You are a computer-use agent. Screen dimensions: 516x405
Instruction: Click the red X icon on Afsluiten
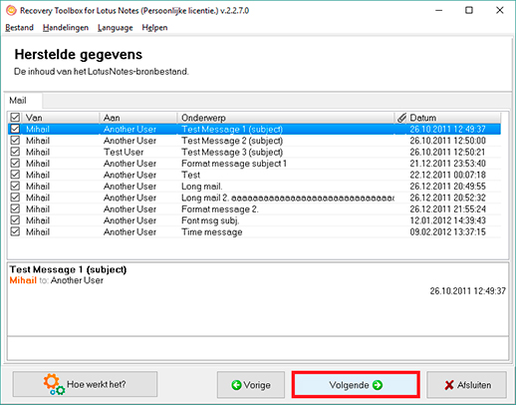(x=449, y=385)
